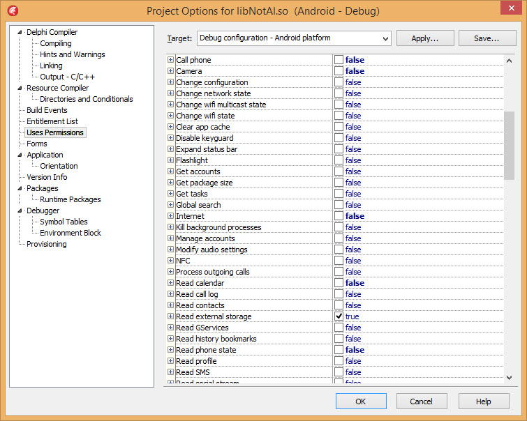The width and height of the screenshot is (527, 421).
Task: Select Uses Permissions in the tree
Action: click(55, 132)
